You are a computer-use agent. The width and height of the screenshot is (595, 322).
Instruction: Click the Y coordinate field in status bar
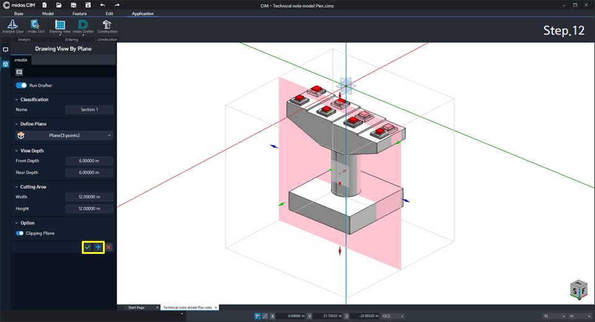point(328,316)
